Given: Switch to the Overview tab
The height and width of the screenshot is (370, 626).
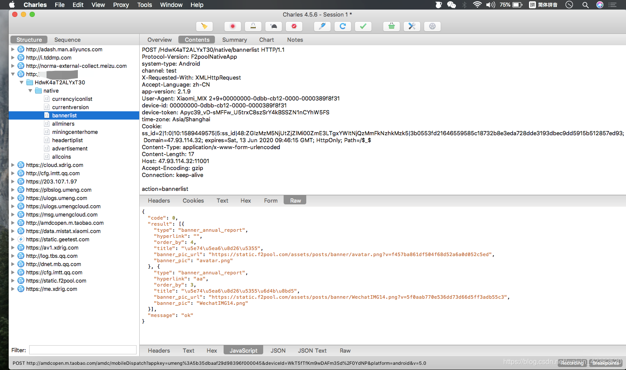Looking at the screenshot, I should (160, 40).
